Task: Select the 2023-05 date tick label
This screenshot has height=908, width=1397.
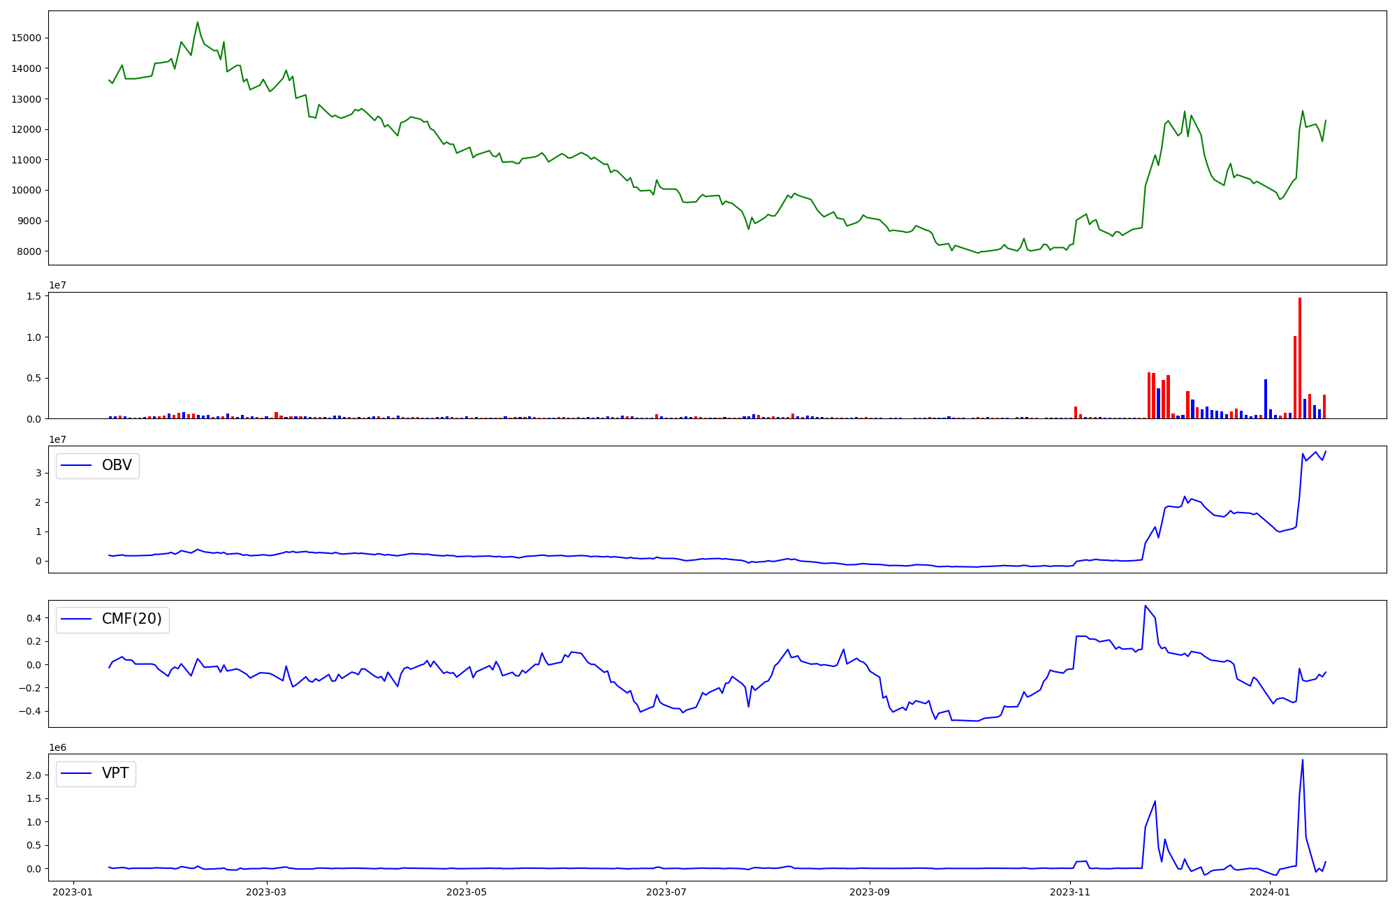Action: [467, 892]
